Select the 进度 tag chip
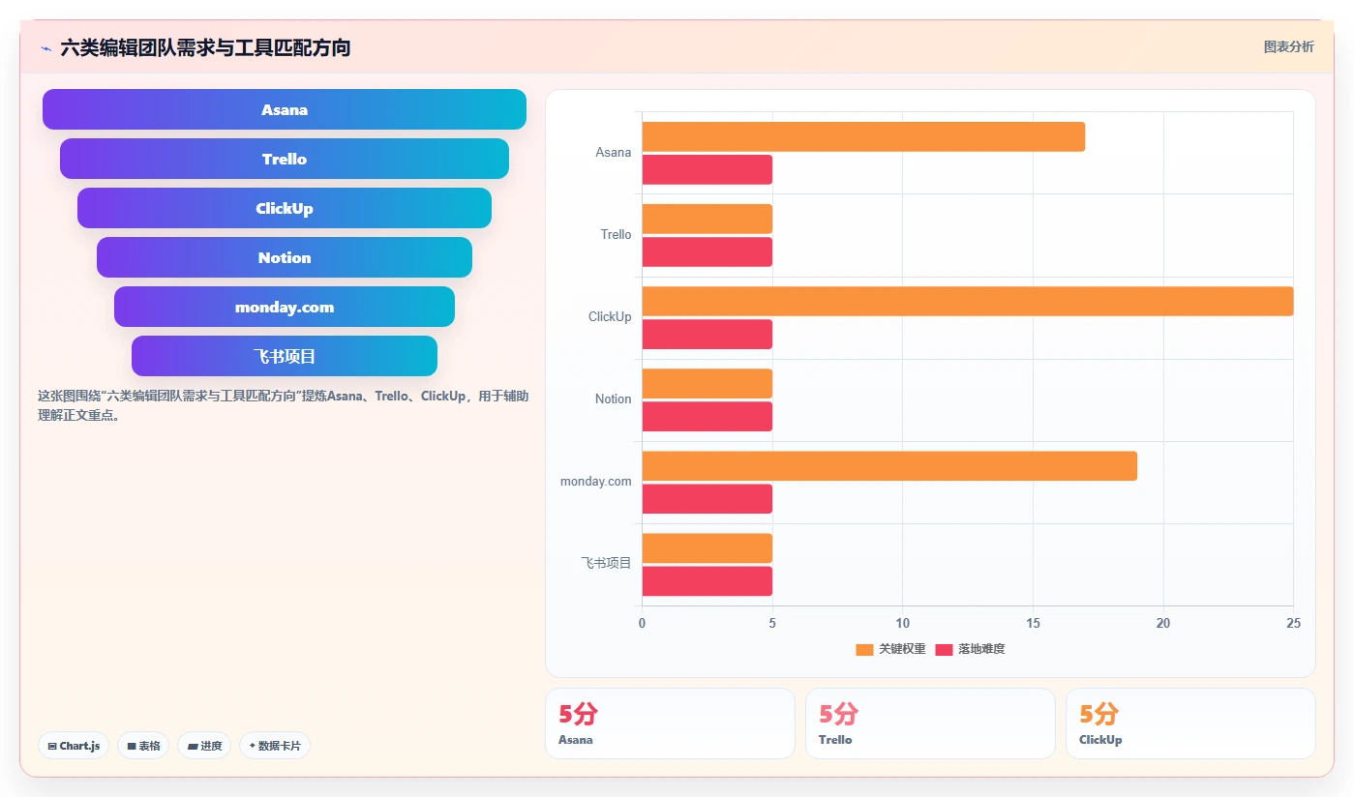Viewport: 1354px width, 797px height. coord(204,746)
